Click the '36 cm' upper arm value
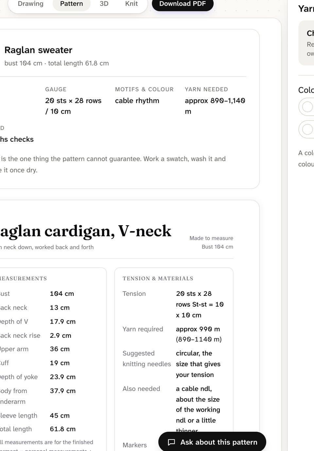 coord(60,349)
